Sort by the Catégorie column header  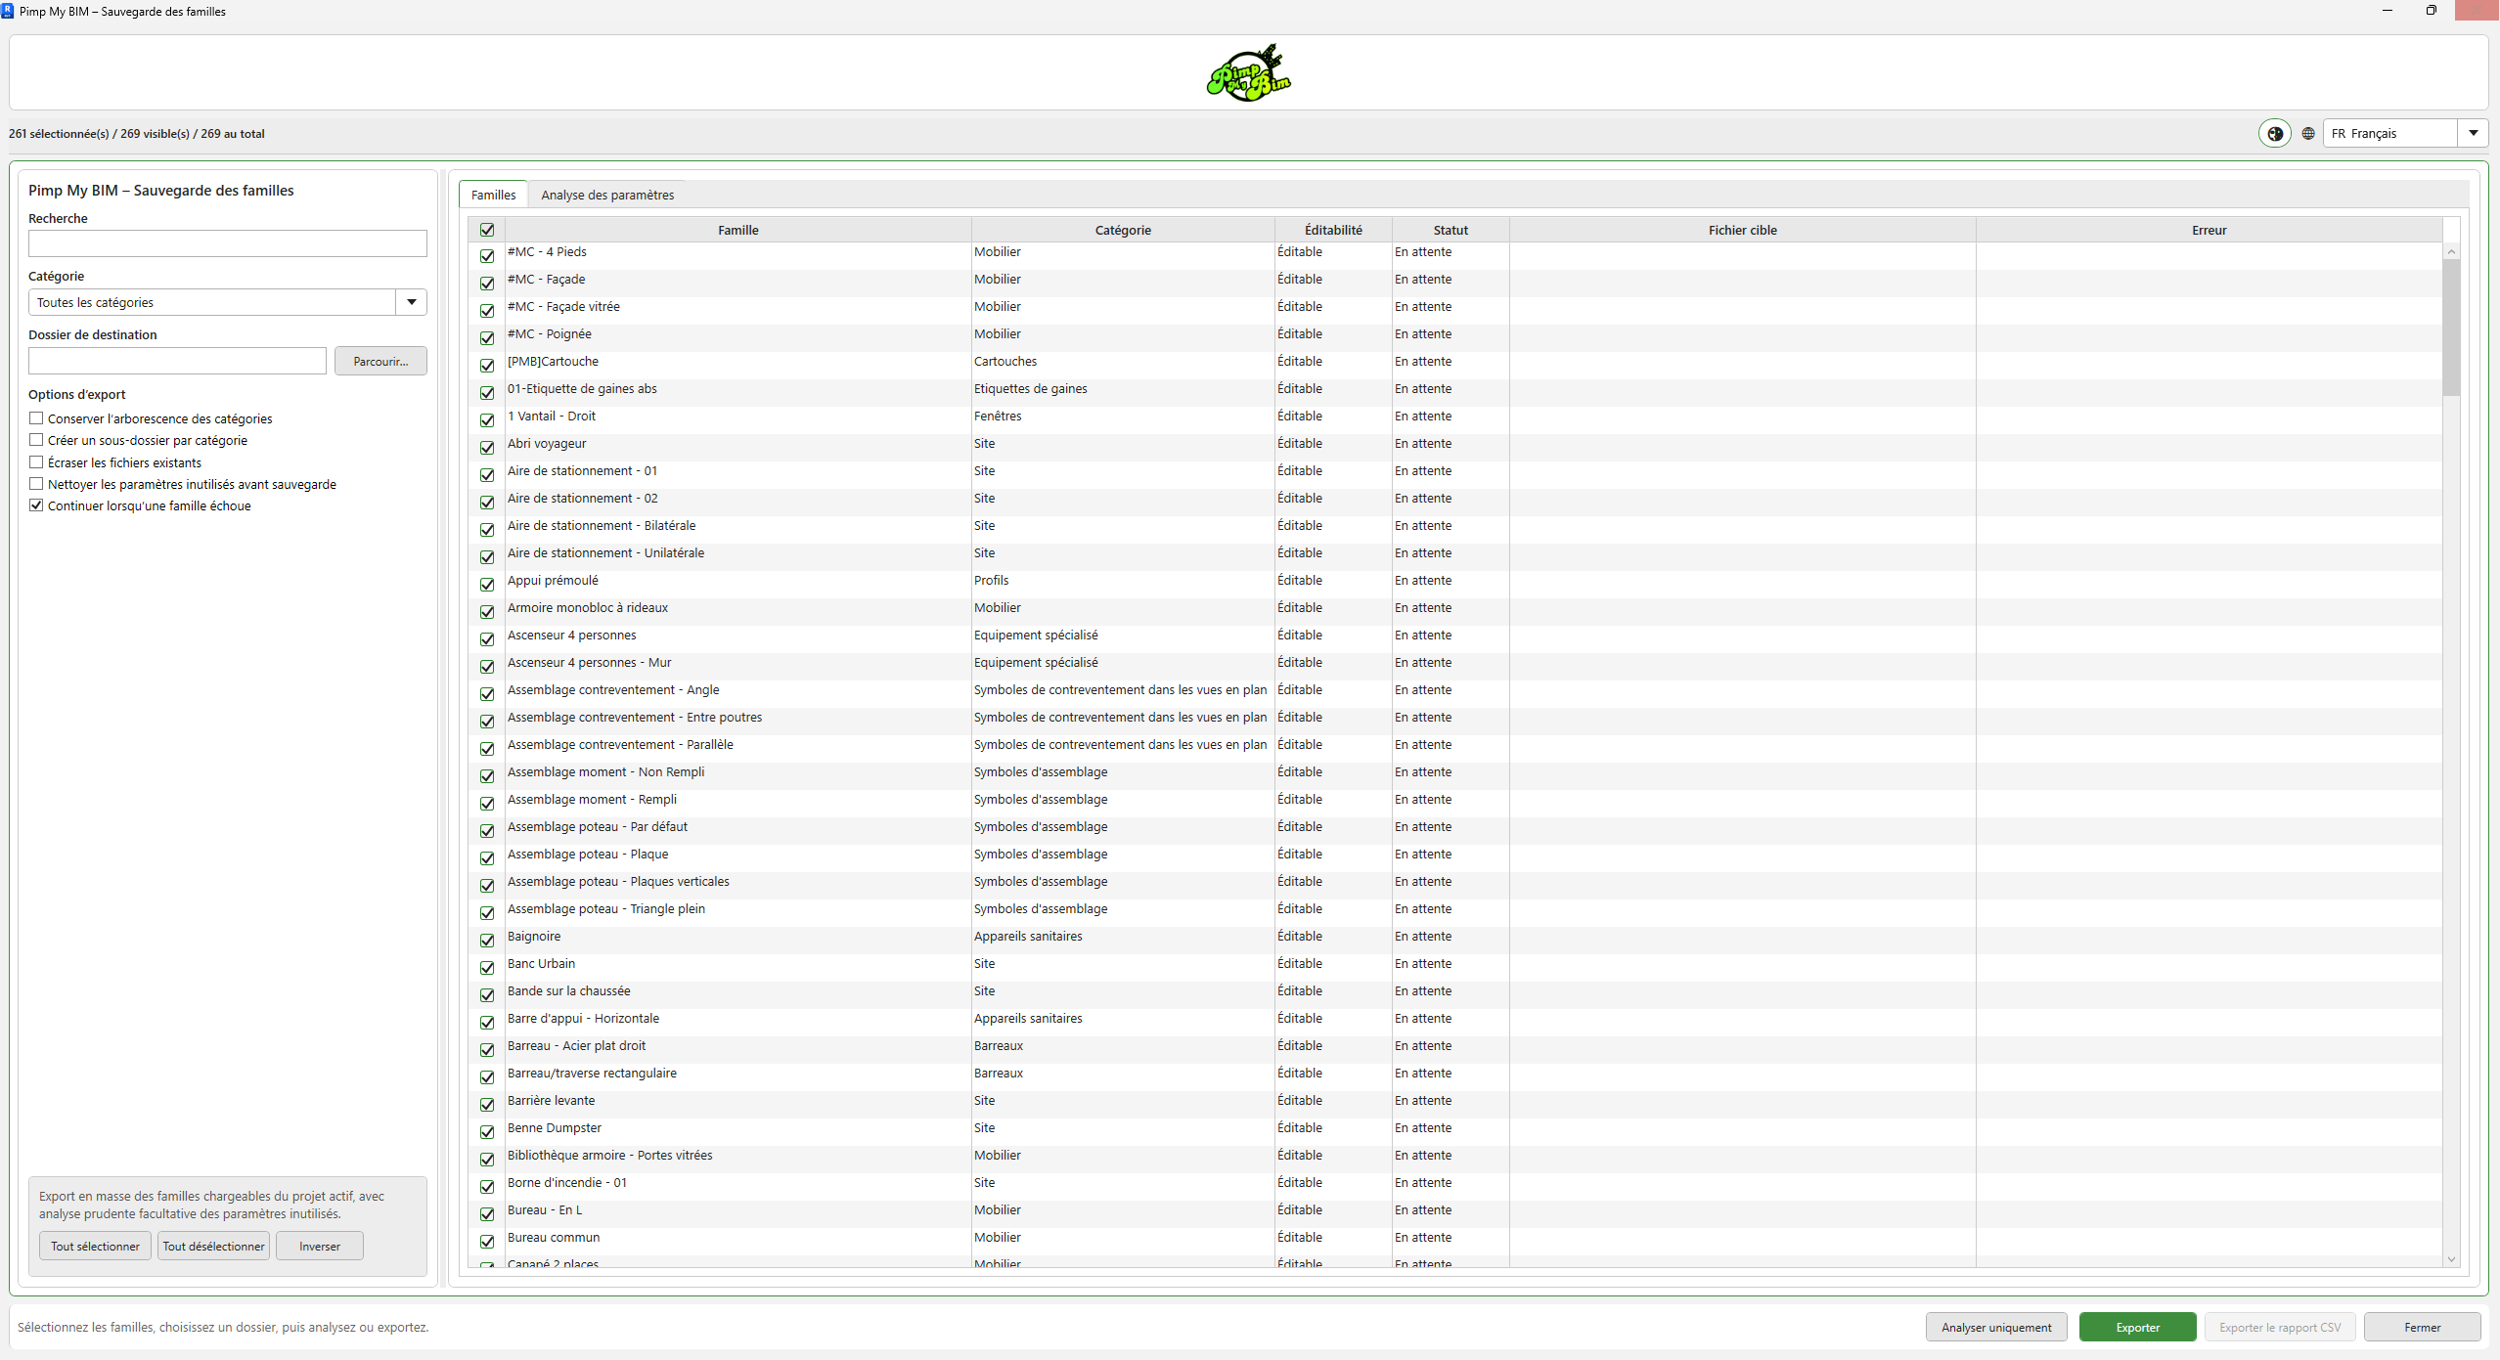pos(1123,230)
